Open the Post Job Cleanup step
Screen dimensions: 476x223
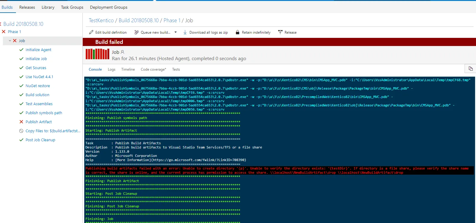40,140
